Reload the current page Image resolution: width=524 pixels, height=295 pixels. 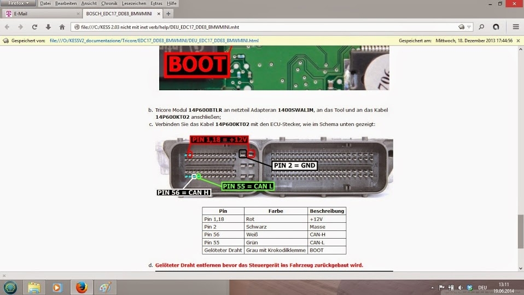(x=34, y=27)
